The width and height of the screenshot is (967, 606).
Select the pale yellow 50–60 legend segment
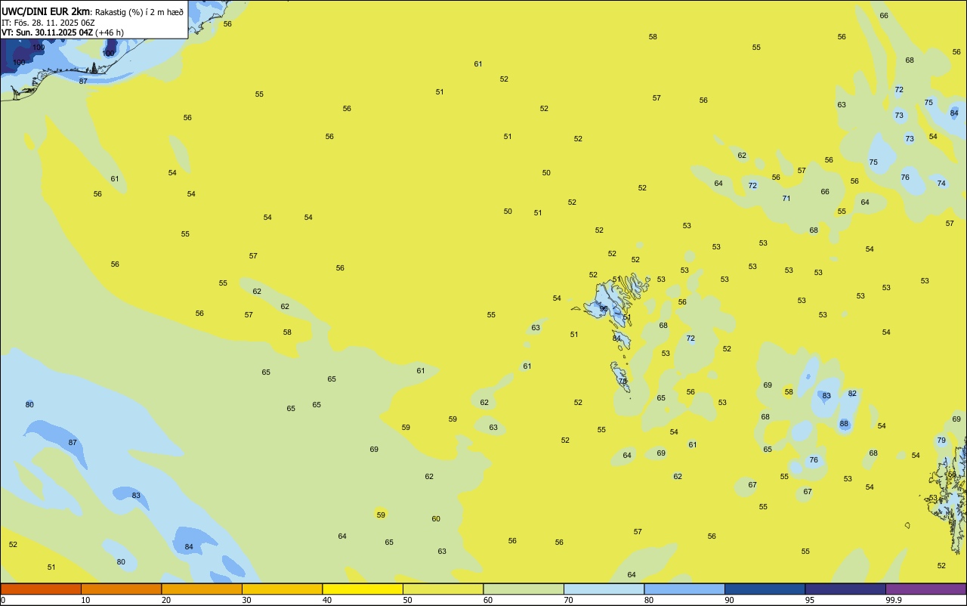tap(443, 589)
